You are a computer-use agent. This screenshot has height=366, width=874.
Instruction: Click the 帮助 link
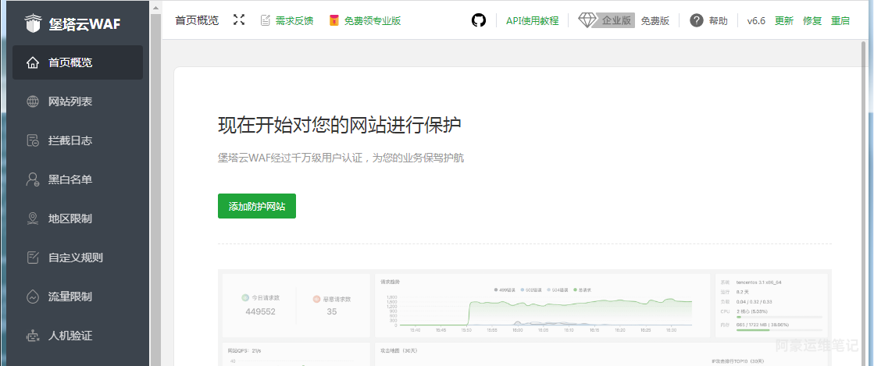coord(719,20)
